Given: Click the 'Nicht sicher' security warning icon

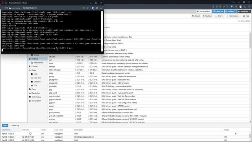Looking at the screenshot, I should click(10, 8).
